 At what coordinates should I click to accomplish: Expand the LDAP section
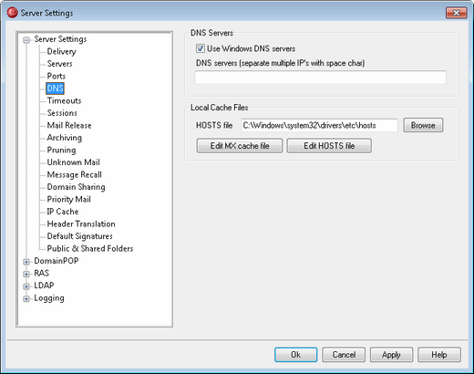[x=26, y=286]
